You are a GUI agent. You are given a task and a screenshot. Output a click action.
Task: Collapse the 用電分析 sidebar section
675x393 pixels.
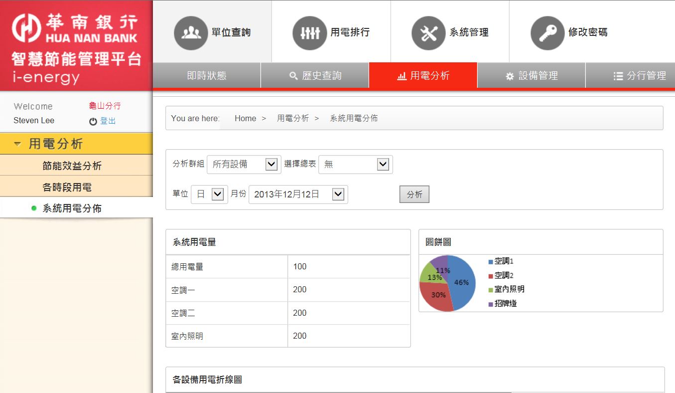click(76, 144)
